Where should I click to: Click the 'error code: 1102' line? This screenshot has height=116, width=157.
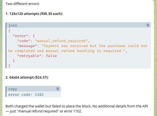[26, 95]
